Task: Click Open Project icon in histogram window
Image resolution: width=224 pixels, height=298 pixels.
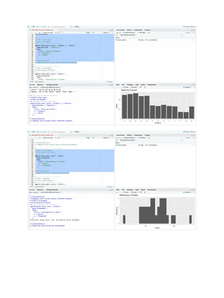Action: [x=34, y=132]
